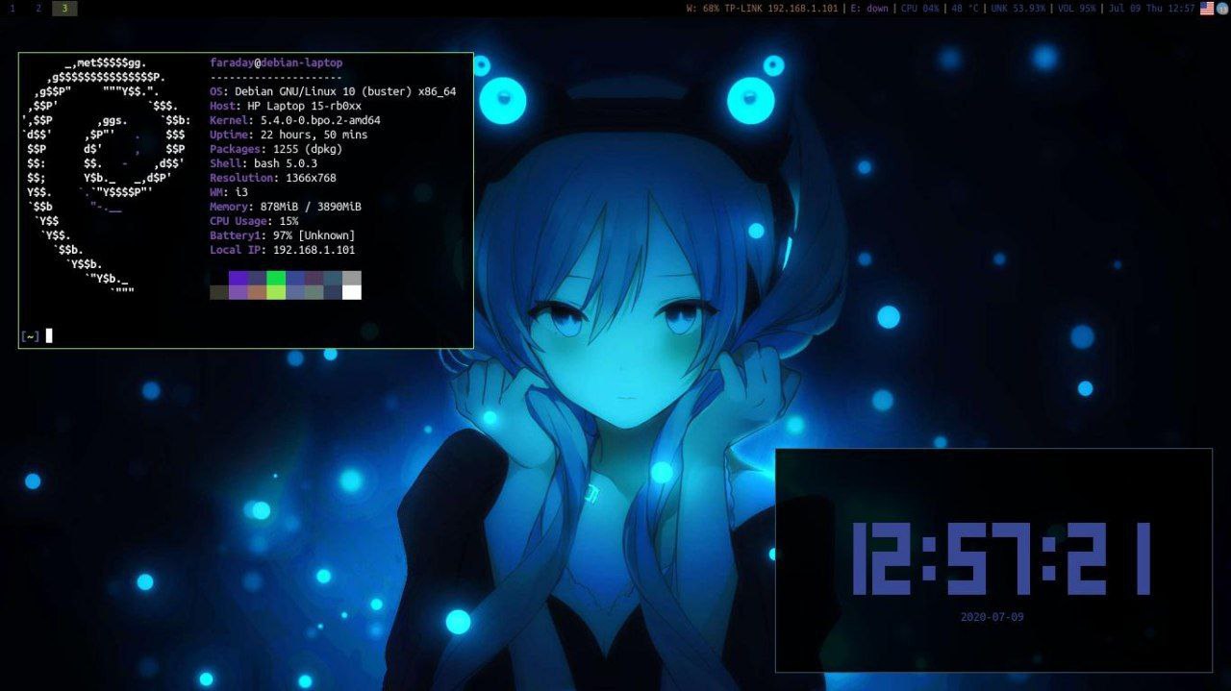Click the white swatch in neofetch palette
This screenshot has height=691, width=1231.
click(x=352, y=292)
